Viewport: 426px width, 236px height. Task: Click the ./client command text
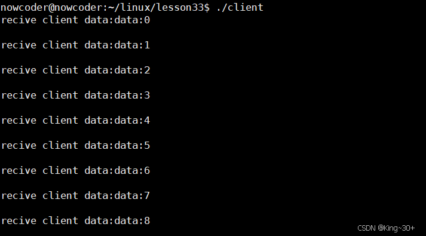point(240,7)
